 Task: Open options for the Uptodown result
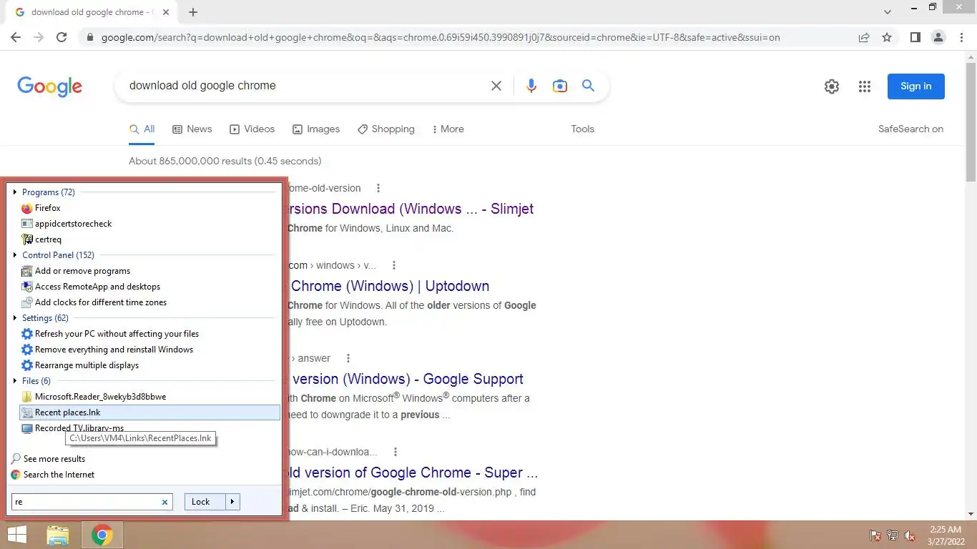394,265
